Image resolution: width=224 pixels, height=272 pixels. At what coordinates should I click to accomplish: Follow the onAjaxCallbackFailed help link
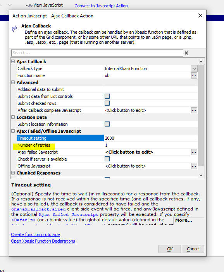(x=38, y=209)
